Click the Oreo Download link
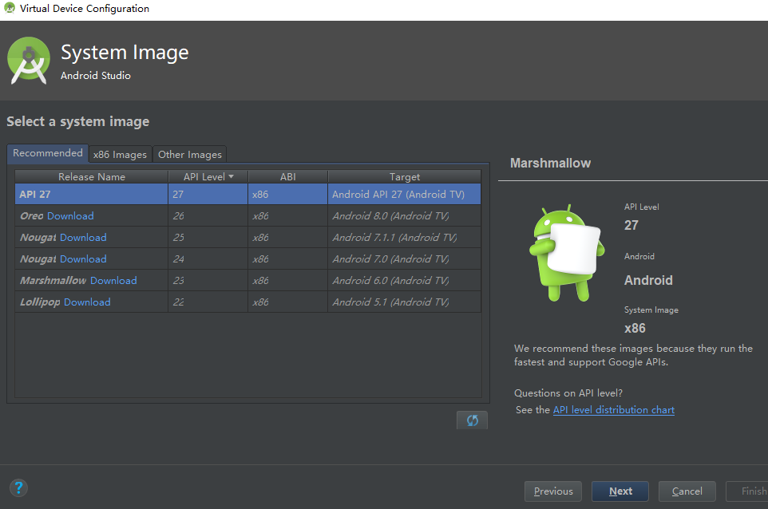This screenshot has width=768, height=509. 70,216
